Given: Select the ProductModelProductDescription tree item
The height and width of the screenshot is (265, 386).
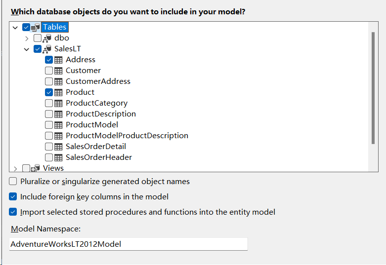Looking at the screenshot, I should 127,135.
